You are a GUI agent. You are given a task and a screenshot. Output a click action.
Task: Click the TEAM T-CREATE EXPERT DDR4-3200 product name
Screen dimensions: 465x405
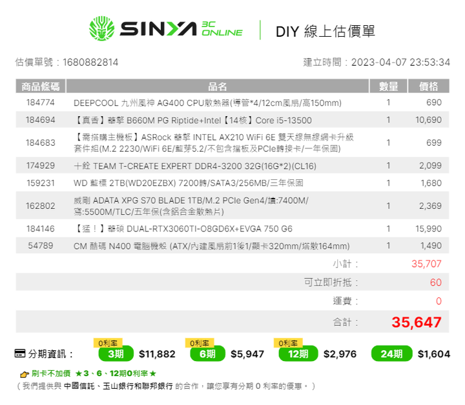click(195, 166)
